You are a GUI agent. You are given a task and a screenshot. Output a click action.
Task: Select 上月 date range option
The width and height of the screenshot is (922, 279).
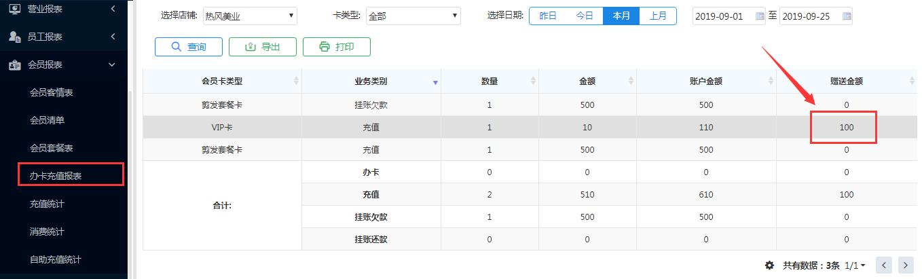point(658,16)
